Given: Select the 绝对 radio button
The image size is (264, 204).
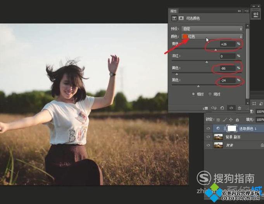Looking at the screenshot, I should [210, 94].
